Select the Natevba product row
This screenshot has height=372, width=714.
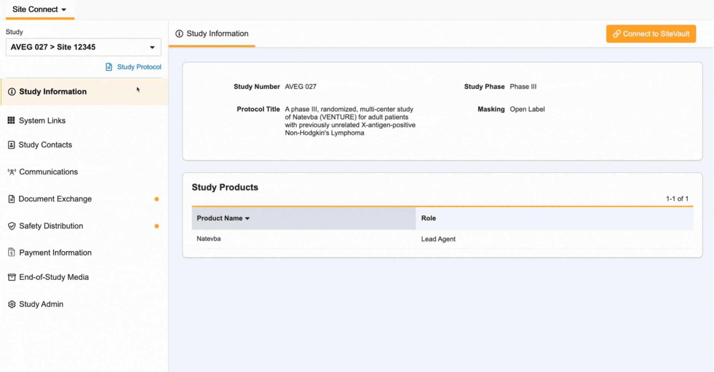tap(209, 239)
